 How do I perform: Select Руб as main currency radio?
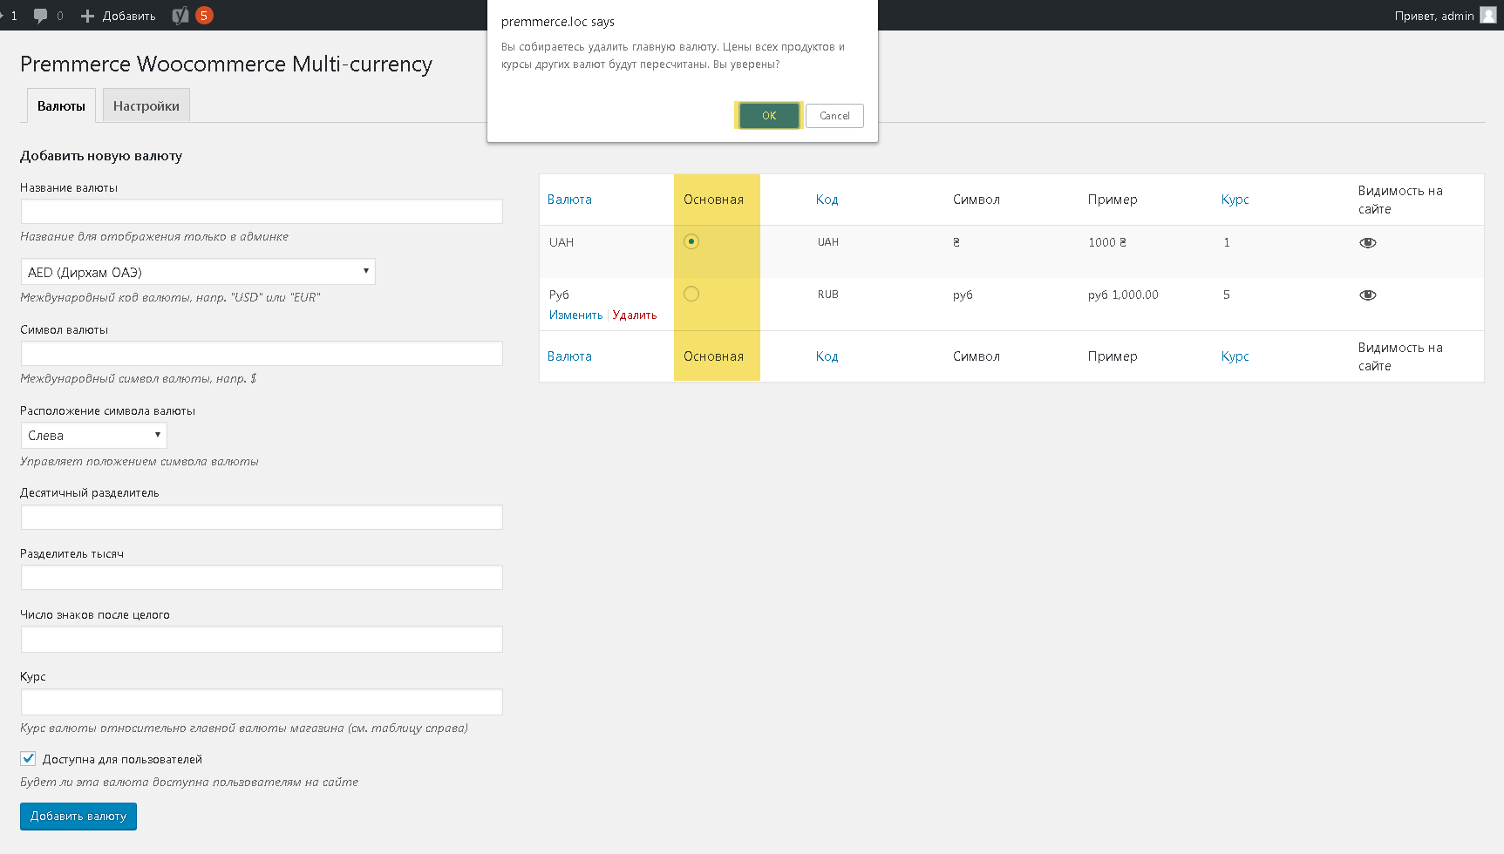691,294
